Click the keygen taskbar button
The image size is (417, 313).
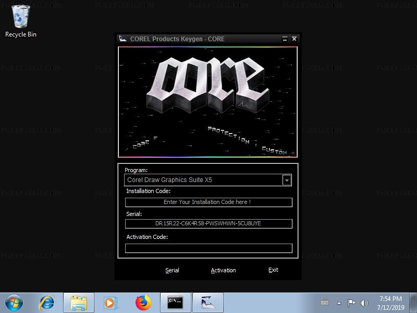208,303
